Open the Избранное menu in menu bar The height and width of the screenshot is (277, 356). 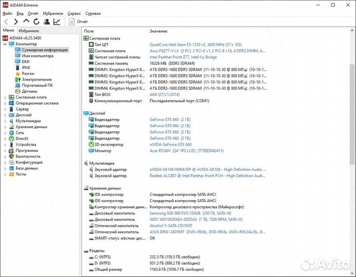tap(53, 13)
